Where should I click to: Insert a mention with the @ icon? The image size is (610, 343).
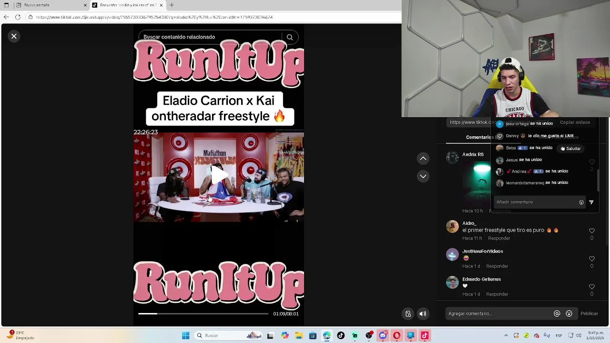[x=557, y=313]
